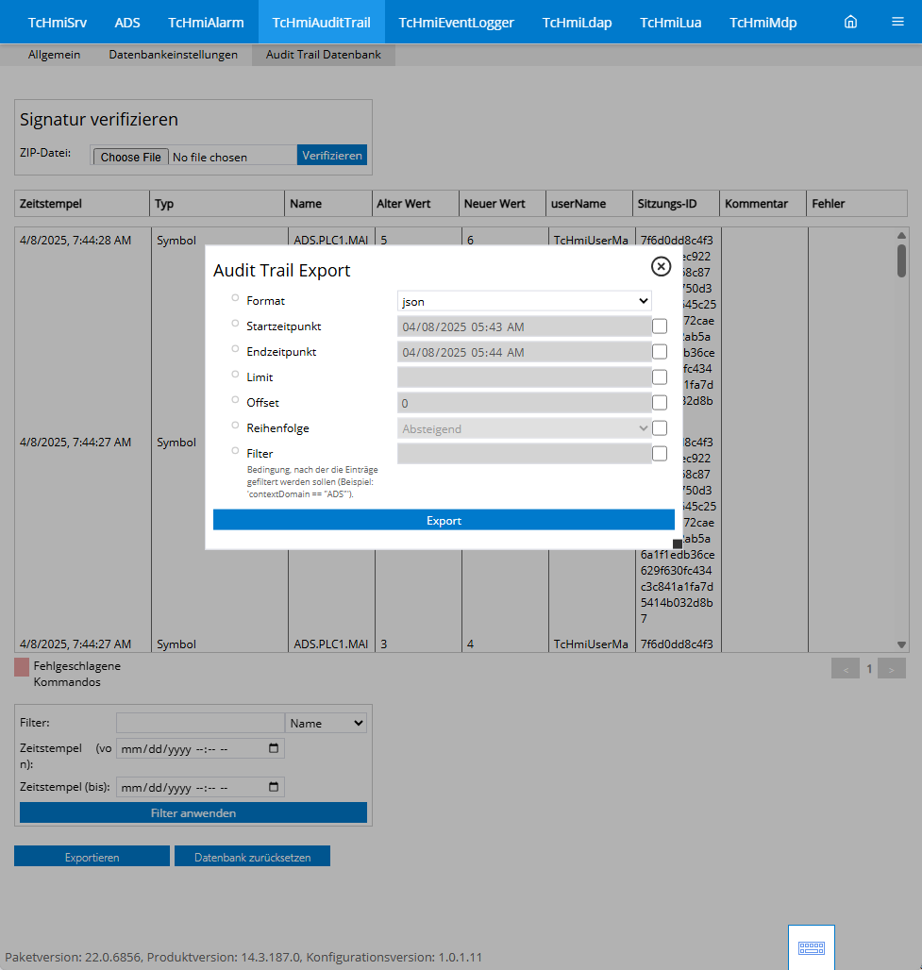Enable the Offset checkbox

[660, 403]
